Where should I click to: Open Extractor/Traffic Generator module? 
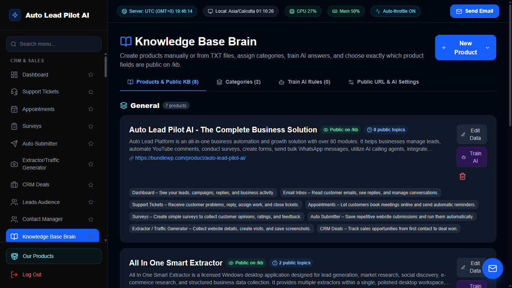tap(52, 164)
